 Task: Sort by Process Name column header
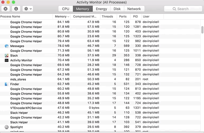[27, 16]
